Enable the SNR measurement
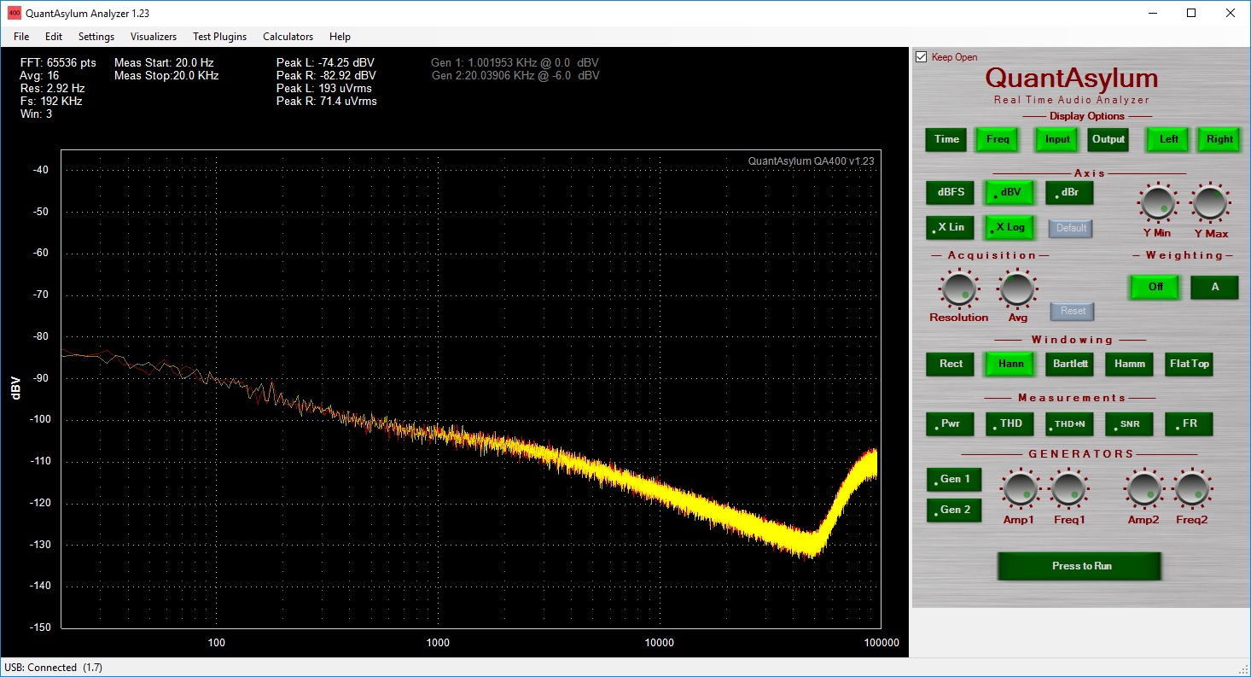Screen dimensions: 1251x677 pos(1129,423)
